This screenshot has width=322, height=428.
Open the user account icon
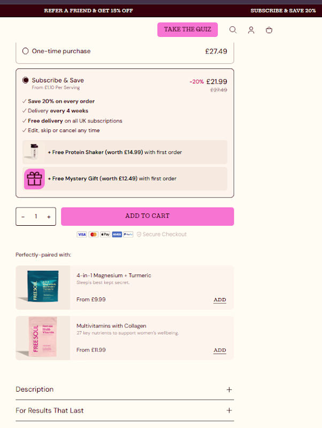[x=251, y=30]
